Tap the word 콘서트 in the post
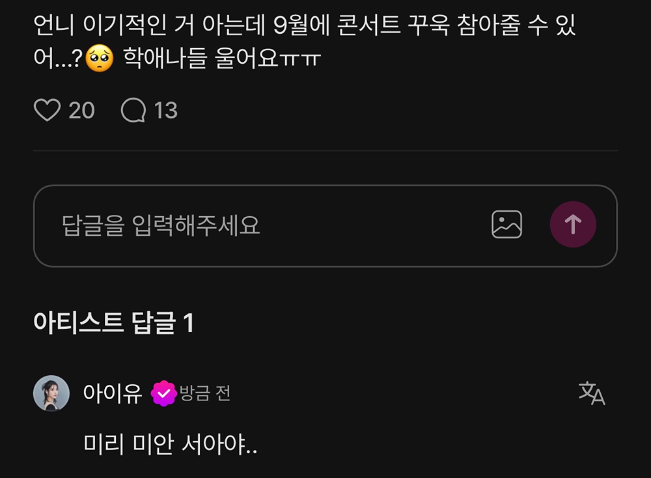Viewport: 651px width, 478px height. (x=368, y=25)
